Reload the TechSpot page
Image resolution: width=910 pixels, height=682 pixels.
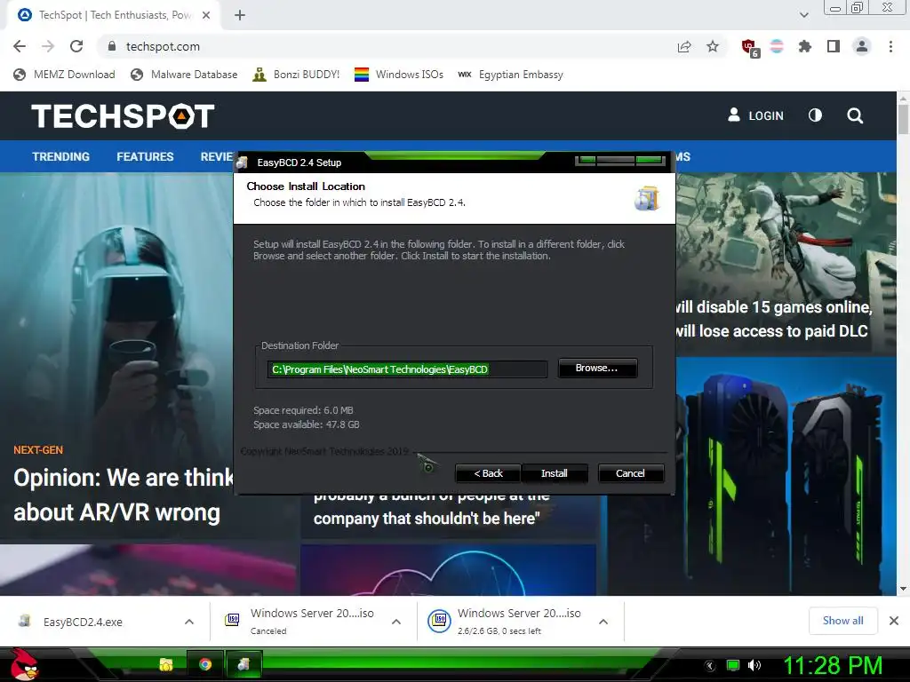pos(76,46)
